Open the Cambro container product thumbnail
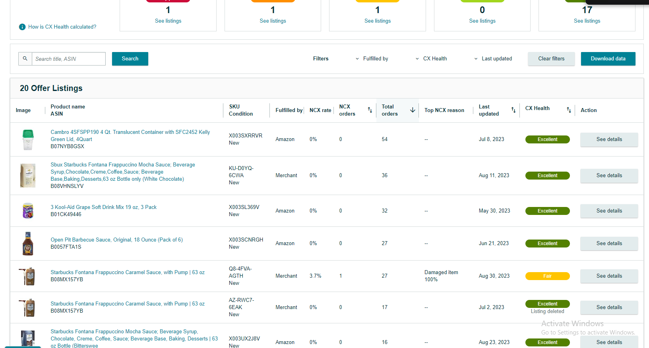 (28, 139)
